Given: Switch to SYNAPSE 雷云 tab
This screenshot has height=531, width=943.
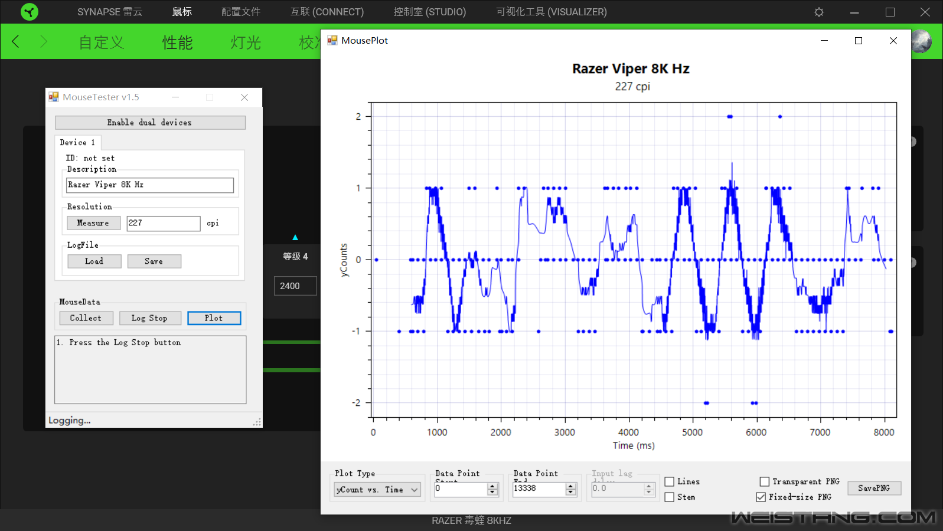Looking at the screenshot, I should tap(110, 12).
